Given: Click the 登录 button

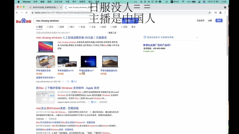Looking at the screenshot, I should [x=219, y=21].
